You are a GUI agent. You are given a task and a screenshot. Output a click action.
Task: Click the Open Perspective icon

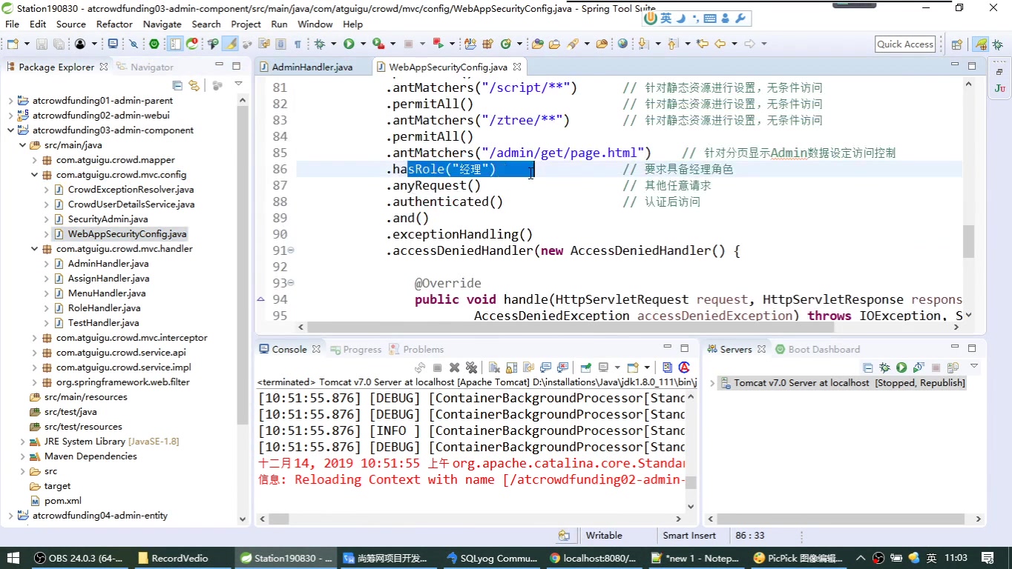956,44
